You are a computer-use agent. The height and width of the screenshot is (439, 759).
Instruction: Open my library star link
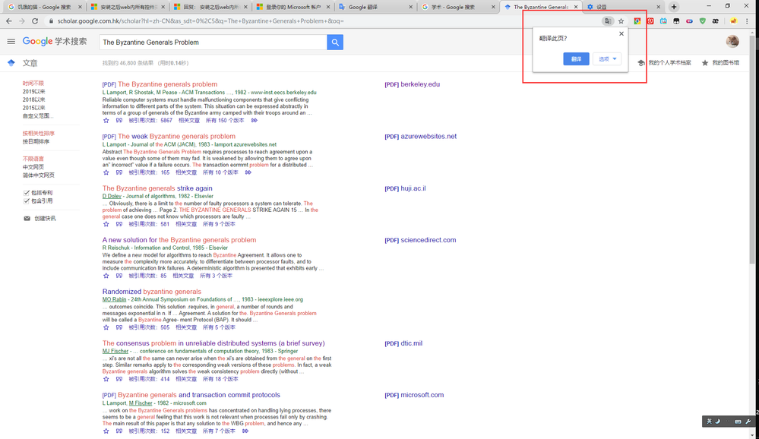click(x=720, y=63)
